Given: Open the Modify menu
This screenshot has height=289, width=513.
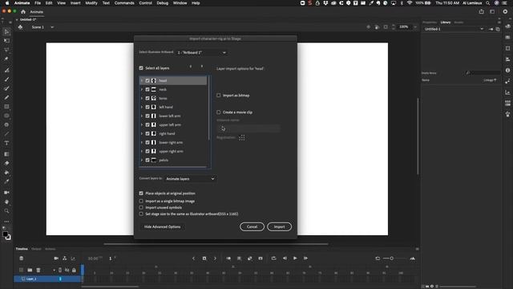Looking at the screenshot, I should tap(91, 3).
